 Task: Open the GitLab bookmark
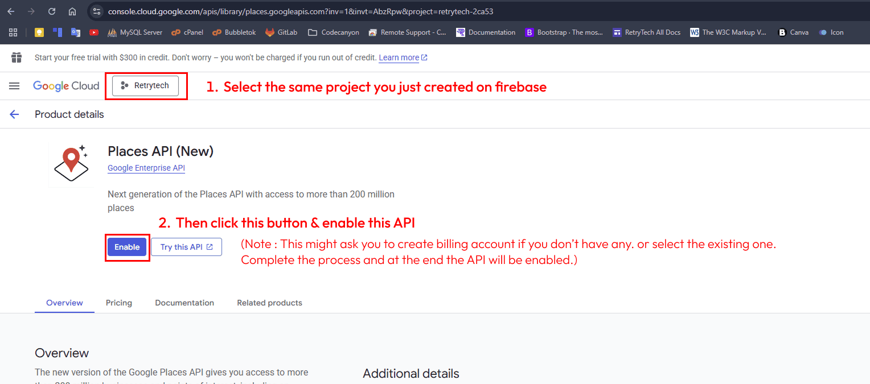point(281,32)
